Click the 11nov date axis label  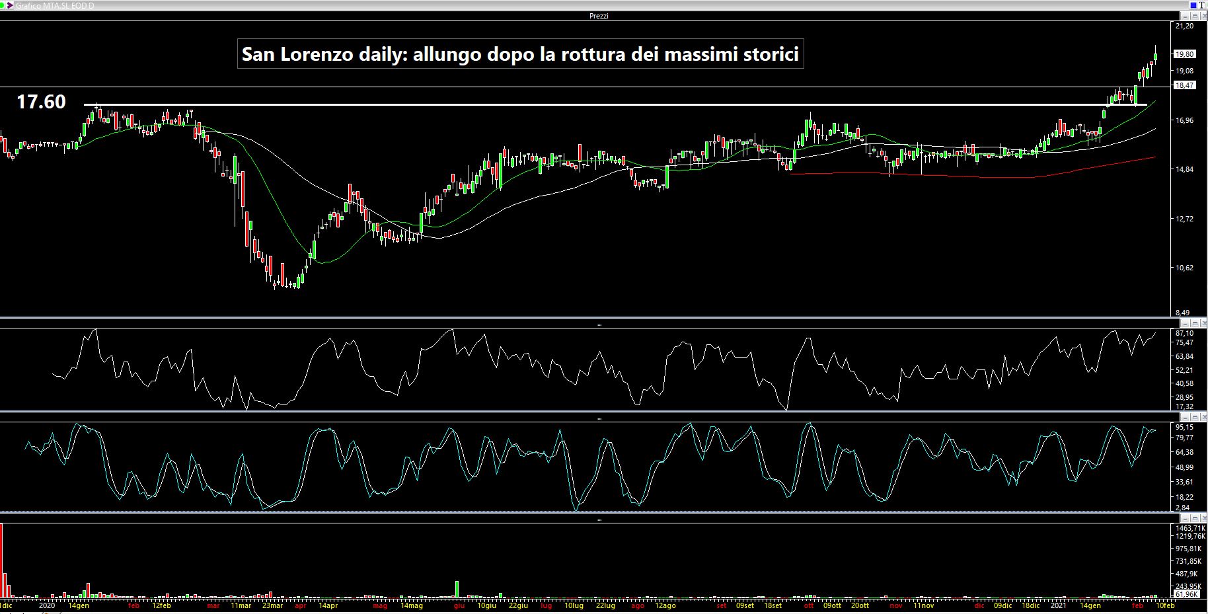pos(923,605)
